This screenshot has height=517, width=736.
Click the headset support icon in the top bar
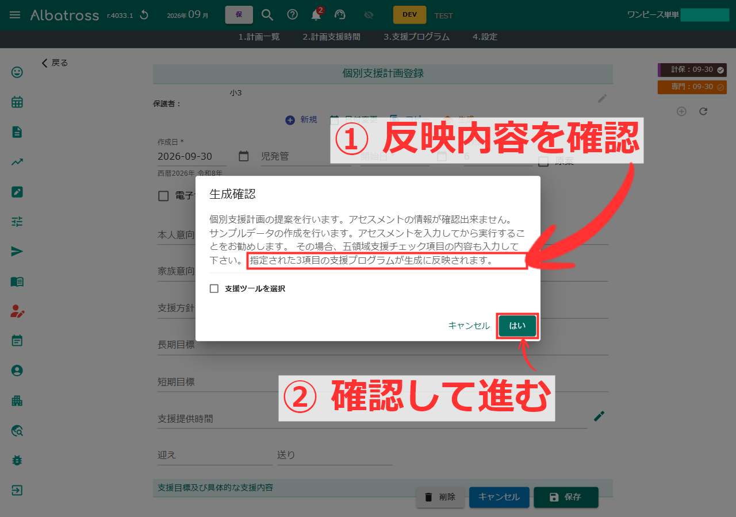(340, 15)
